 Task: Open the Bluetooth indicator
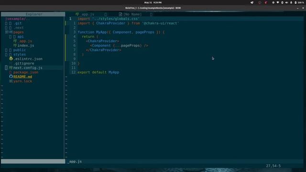(x=282, y=2)
